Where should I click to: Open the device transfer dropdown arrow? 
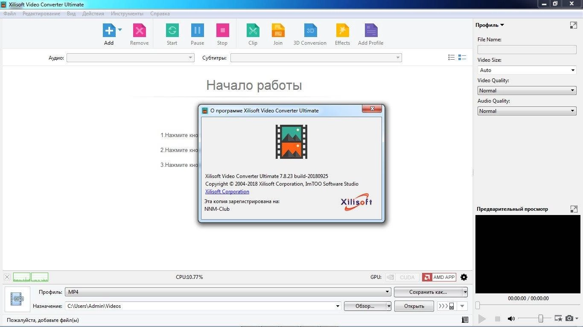[462, 306]
